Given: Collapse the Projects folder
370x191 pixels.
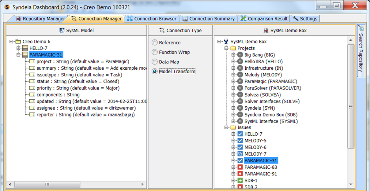Looking at the screenshot, I should click(226, 48).
